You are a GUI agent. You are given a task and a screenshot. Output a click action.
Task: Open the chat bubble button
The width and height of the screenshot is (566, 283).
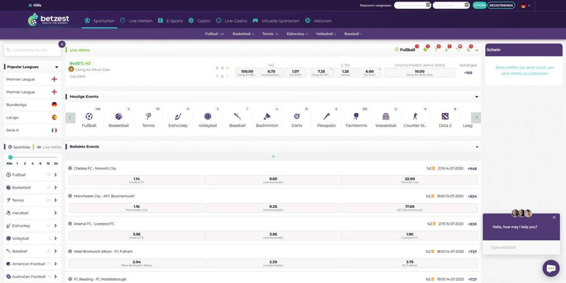[x=551, y=268]
